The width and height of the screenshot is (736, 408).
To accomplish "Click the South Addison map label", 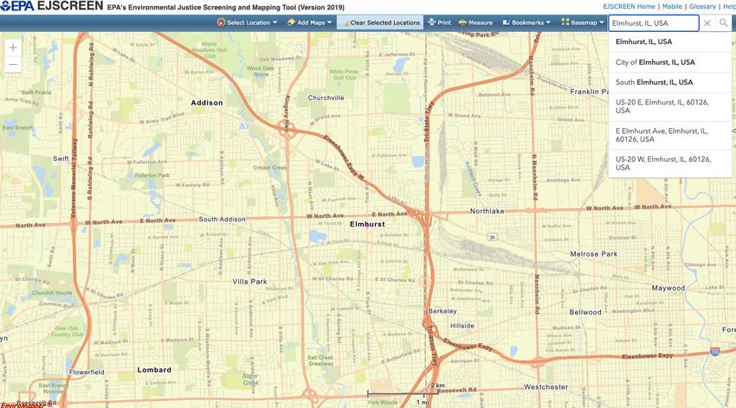I will 222,220.
